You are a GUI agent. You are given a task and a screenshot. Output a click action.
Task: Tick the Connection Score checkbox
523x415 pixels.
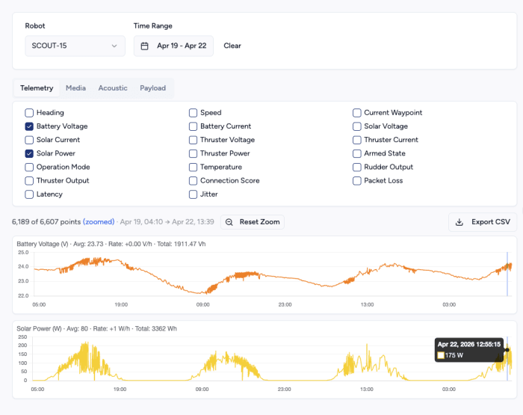pos(193,181)
